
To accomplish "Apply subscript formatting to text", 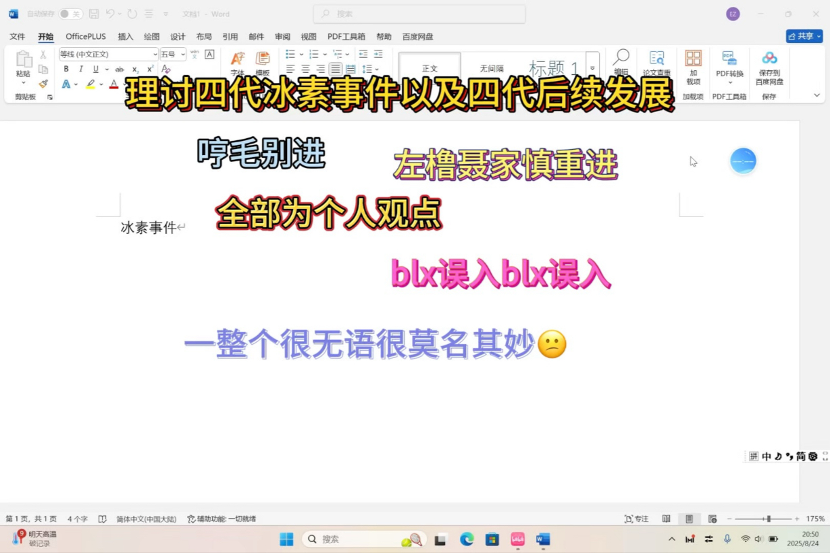I will coord(135,68).
